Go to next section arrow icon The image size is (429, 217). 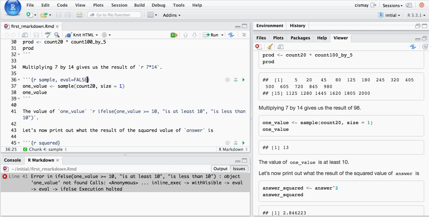pos(194,35)
